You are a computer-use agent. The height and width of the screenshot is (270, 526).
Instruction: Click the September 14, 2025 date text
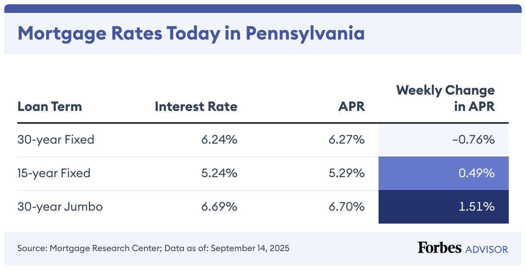250,248
